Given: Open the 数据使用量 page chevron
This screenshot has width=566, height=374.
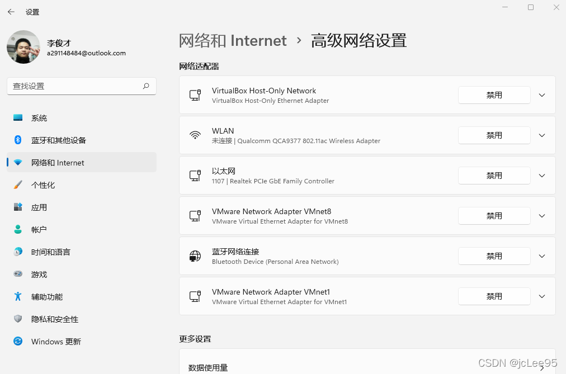Looking at the screenshot, I should coord(542,368).
